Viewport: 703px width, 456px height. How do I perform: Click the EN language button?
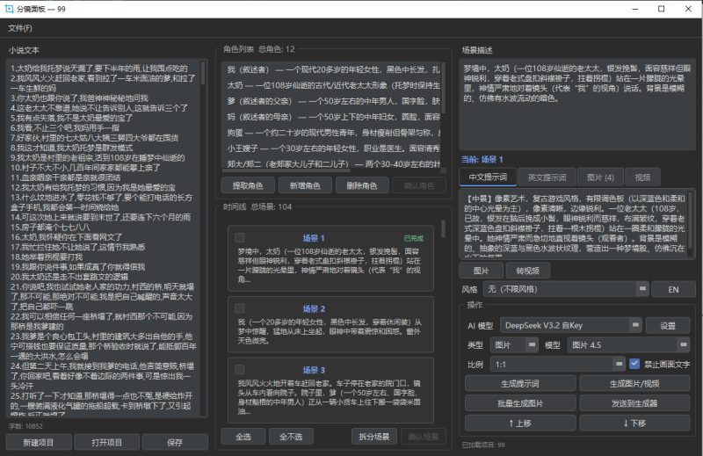tap(672, 288)
